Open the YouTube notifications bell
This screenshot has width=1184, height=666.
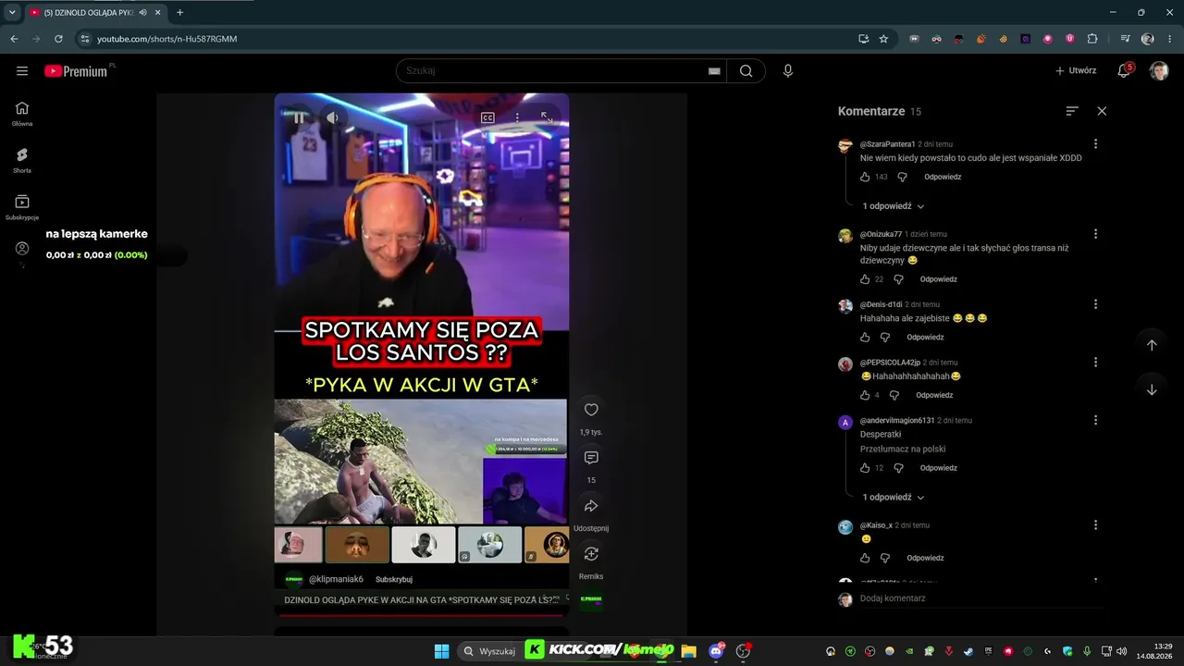[x=1124, y=71]
